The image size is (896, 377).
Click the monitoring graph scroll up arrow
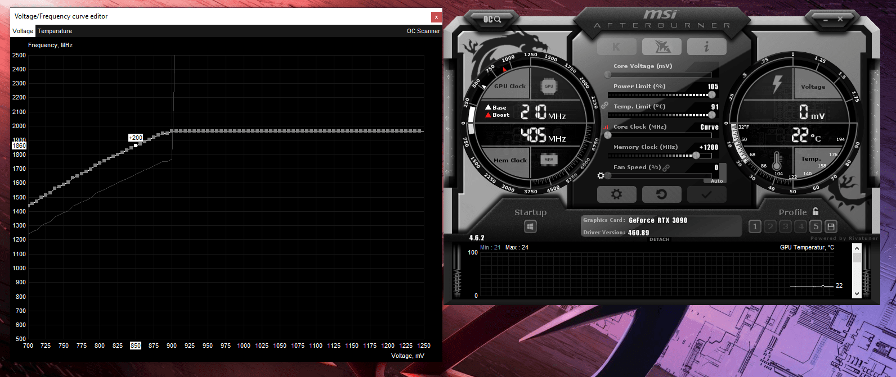(857, 248)
